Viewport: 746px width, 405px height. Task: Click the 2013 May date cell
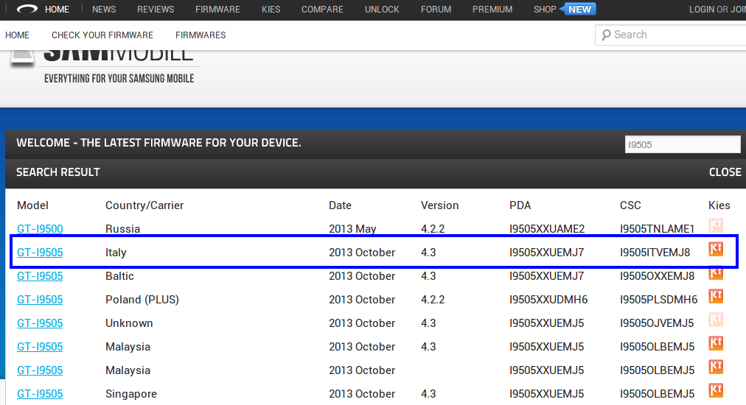pyautogui.click(x=352, y=229)
